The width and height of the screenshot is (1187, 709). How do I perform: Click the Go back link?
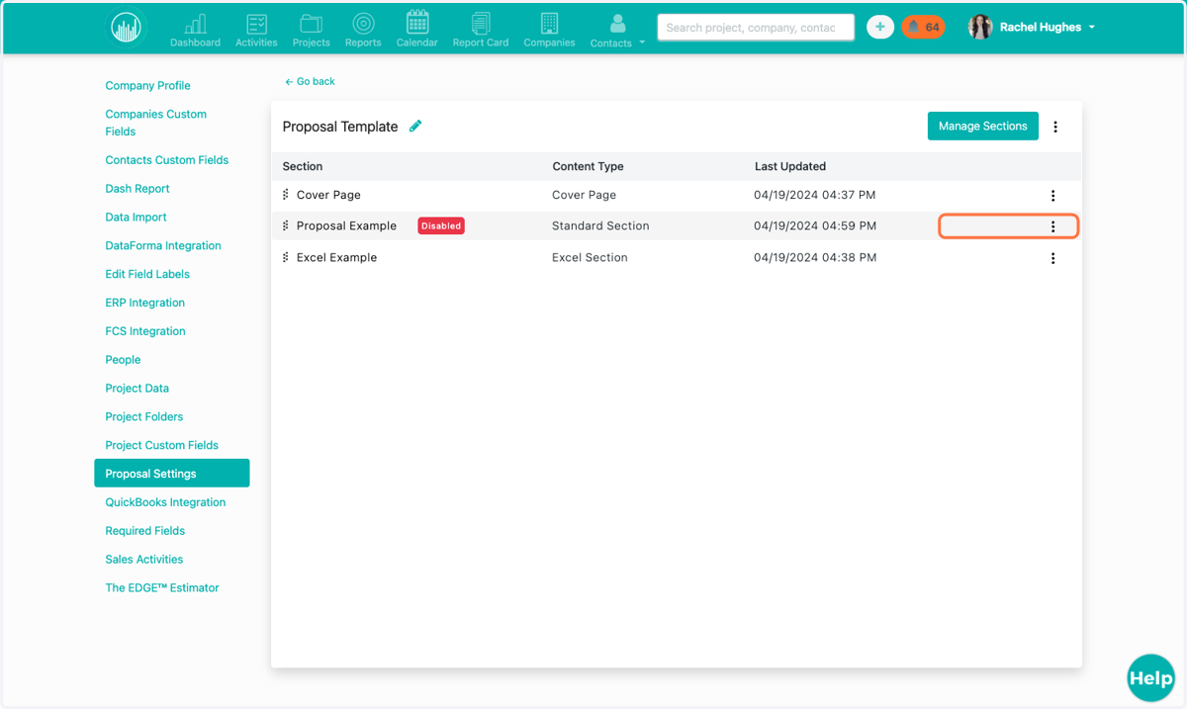[x=310, y=81]
